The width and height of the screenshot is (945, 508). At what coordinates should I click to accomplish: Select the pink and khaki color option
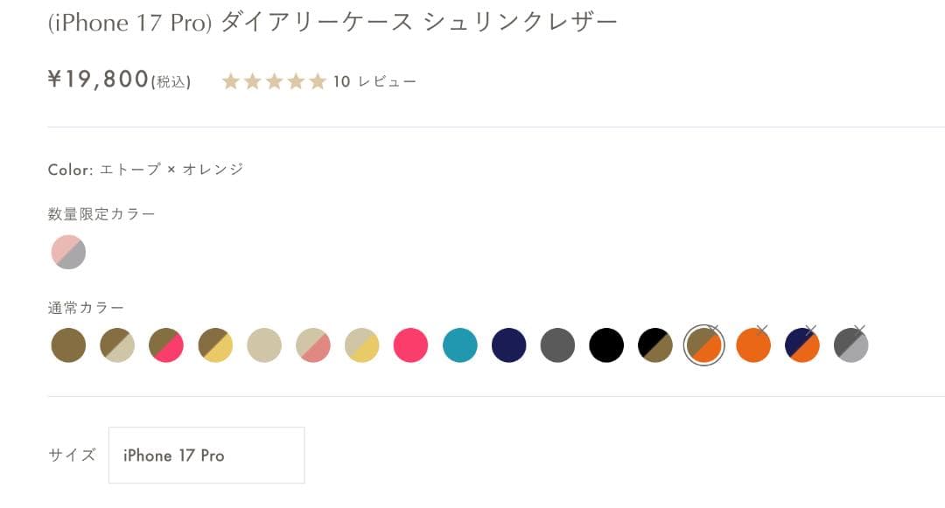[166, 345]
